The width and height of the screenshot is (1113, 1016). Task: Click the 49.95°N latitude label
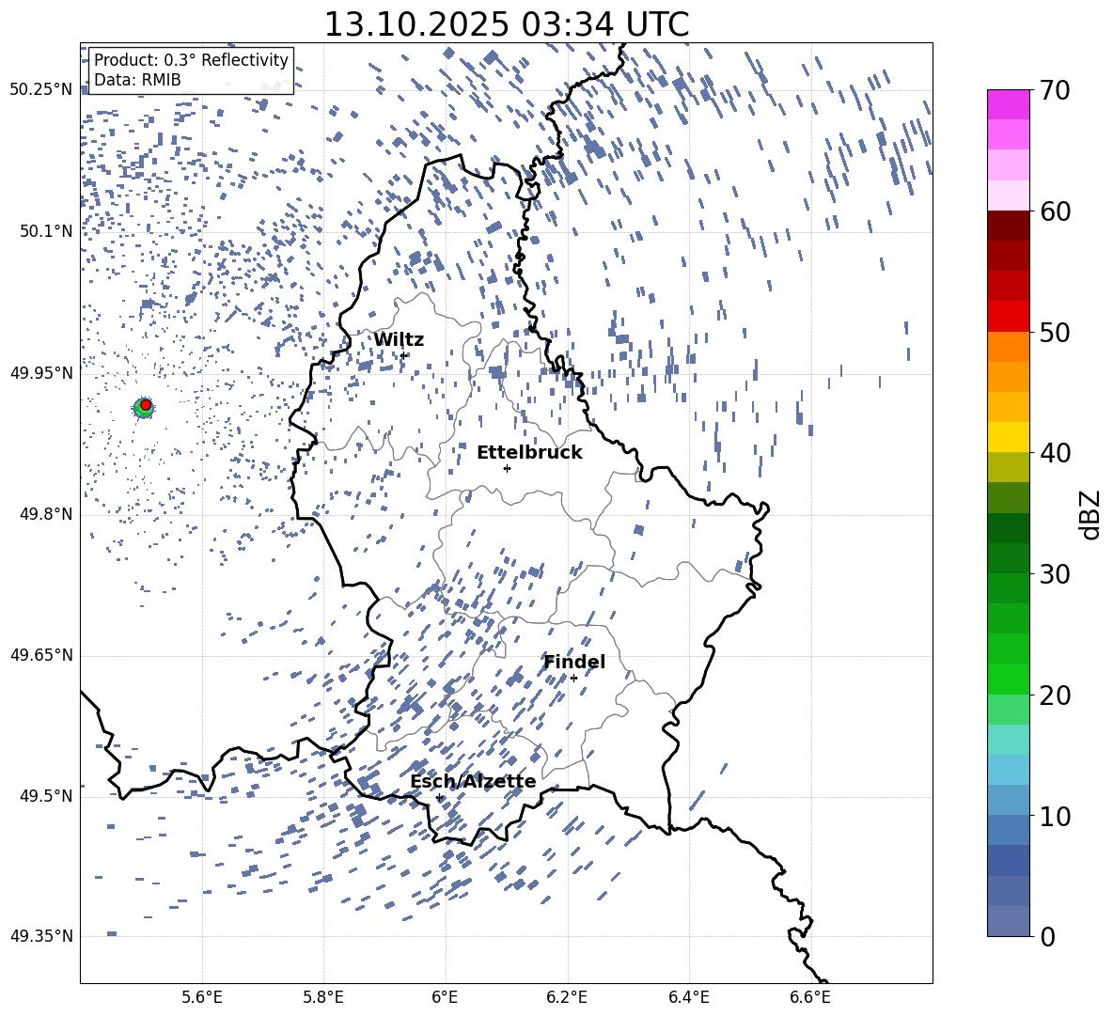41,373
